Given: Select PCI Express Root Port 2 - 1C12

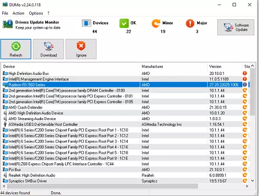Looking at the screenshot, I should pos(126,135).
